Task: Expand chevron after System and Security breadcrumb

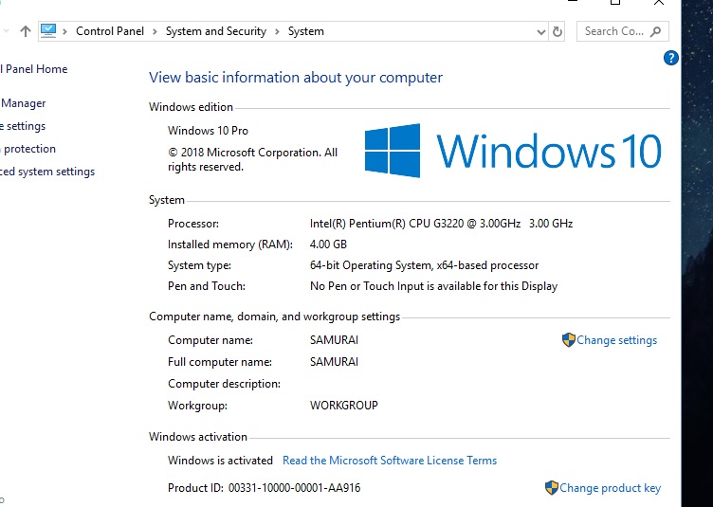Action: tap(277, 32)
